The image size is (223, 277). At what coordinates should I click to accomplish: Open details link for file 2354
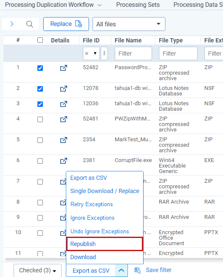coord(63,140)
